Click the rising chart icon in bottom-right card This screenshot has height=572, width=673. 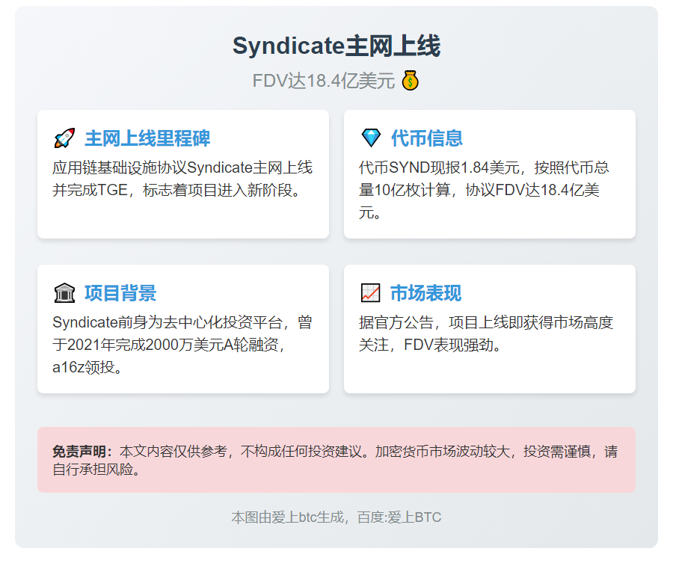(371, 293)
